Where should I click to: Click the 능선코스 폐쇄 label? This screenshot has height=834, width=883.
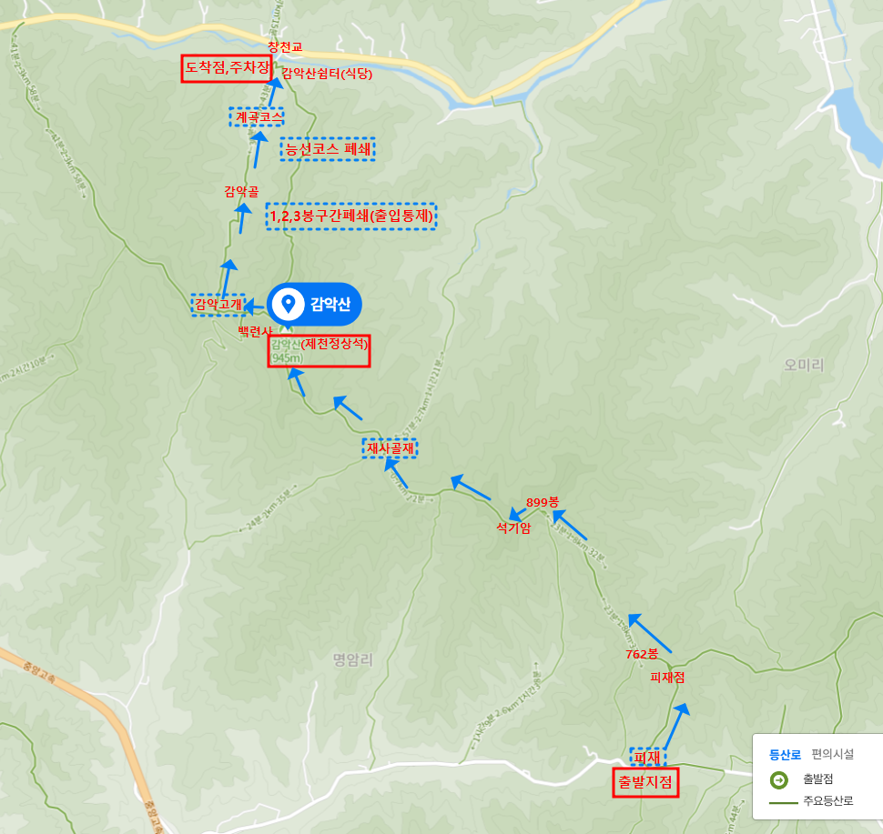[x=328, y=149]
